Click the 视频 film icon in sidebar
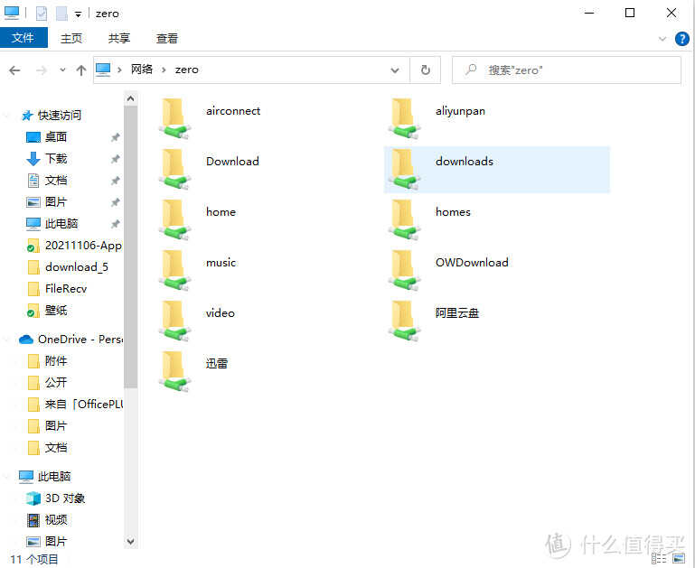The image size is (695, 568). pyautogui.click(x=33, y=520)
